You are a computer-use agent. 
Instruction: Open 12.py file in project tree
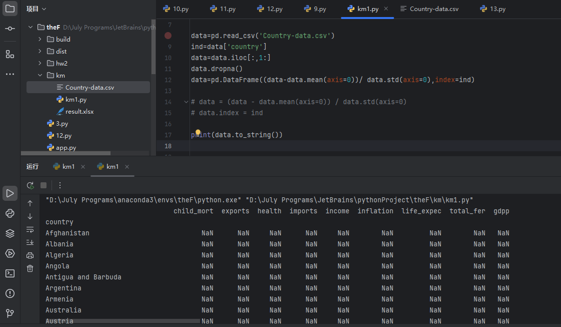tap(59, 135)
